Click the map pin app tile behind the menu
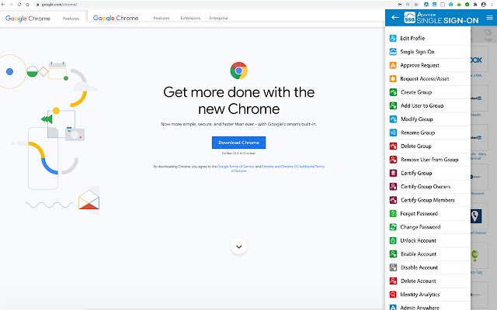Screen dimensions: 497x310 coord(476,216)
